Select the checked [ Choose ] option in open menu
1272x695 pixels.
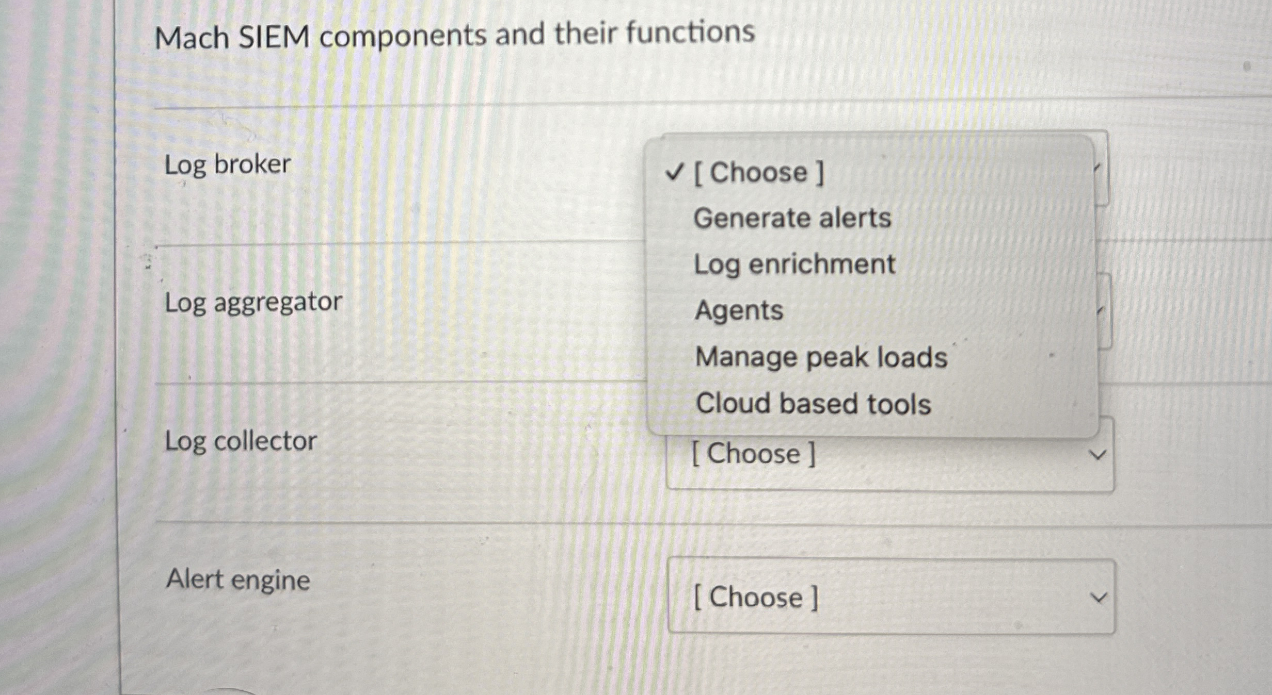759,172
